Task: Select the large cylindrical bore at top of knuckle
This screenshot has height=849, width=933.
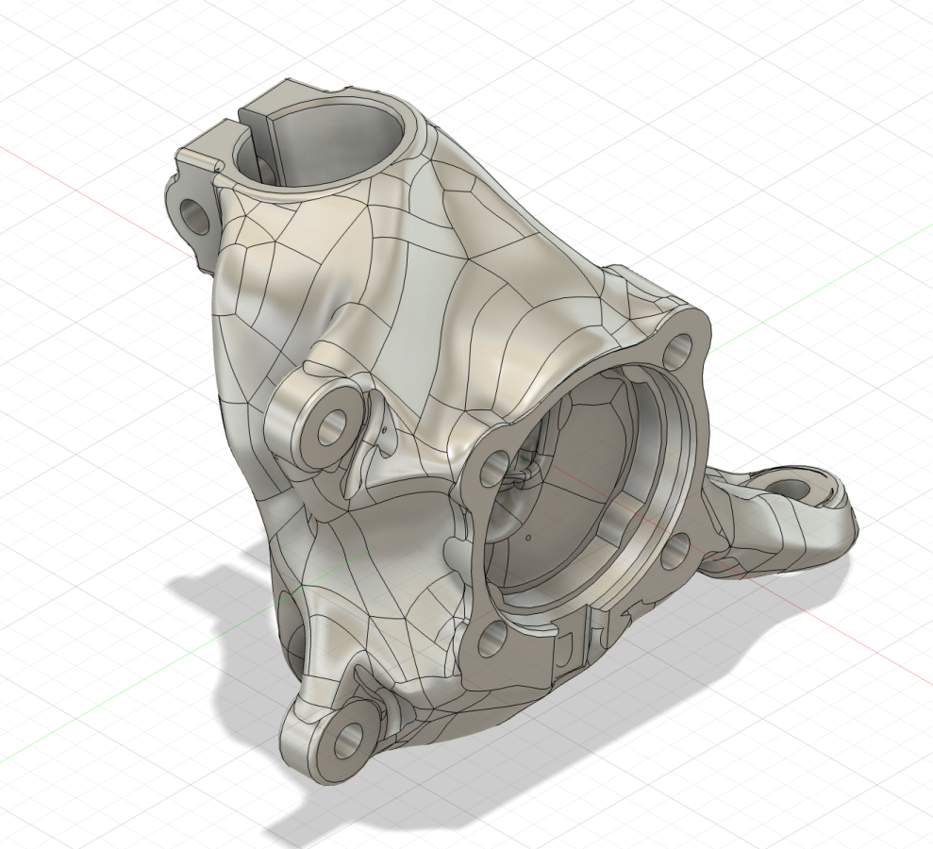Action: (335, 151)
